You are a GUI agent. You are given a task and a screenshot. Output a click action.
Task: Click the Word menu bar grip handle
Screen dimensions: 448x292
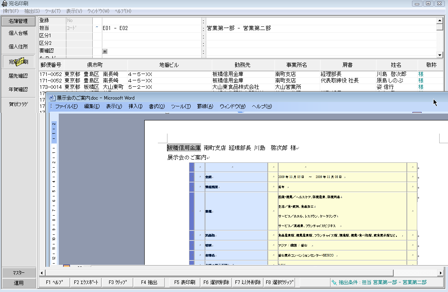[51, 106]
